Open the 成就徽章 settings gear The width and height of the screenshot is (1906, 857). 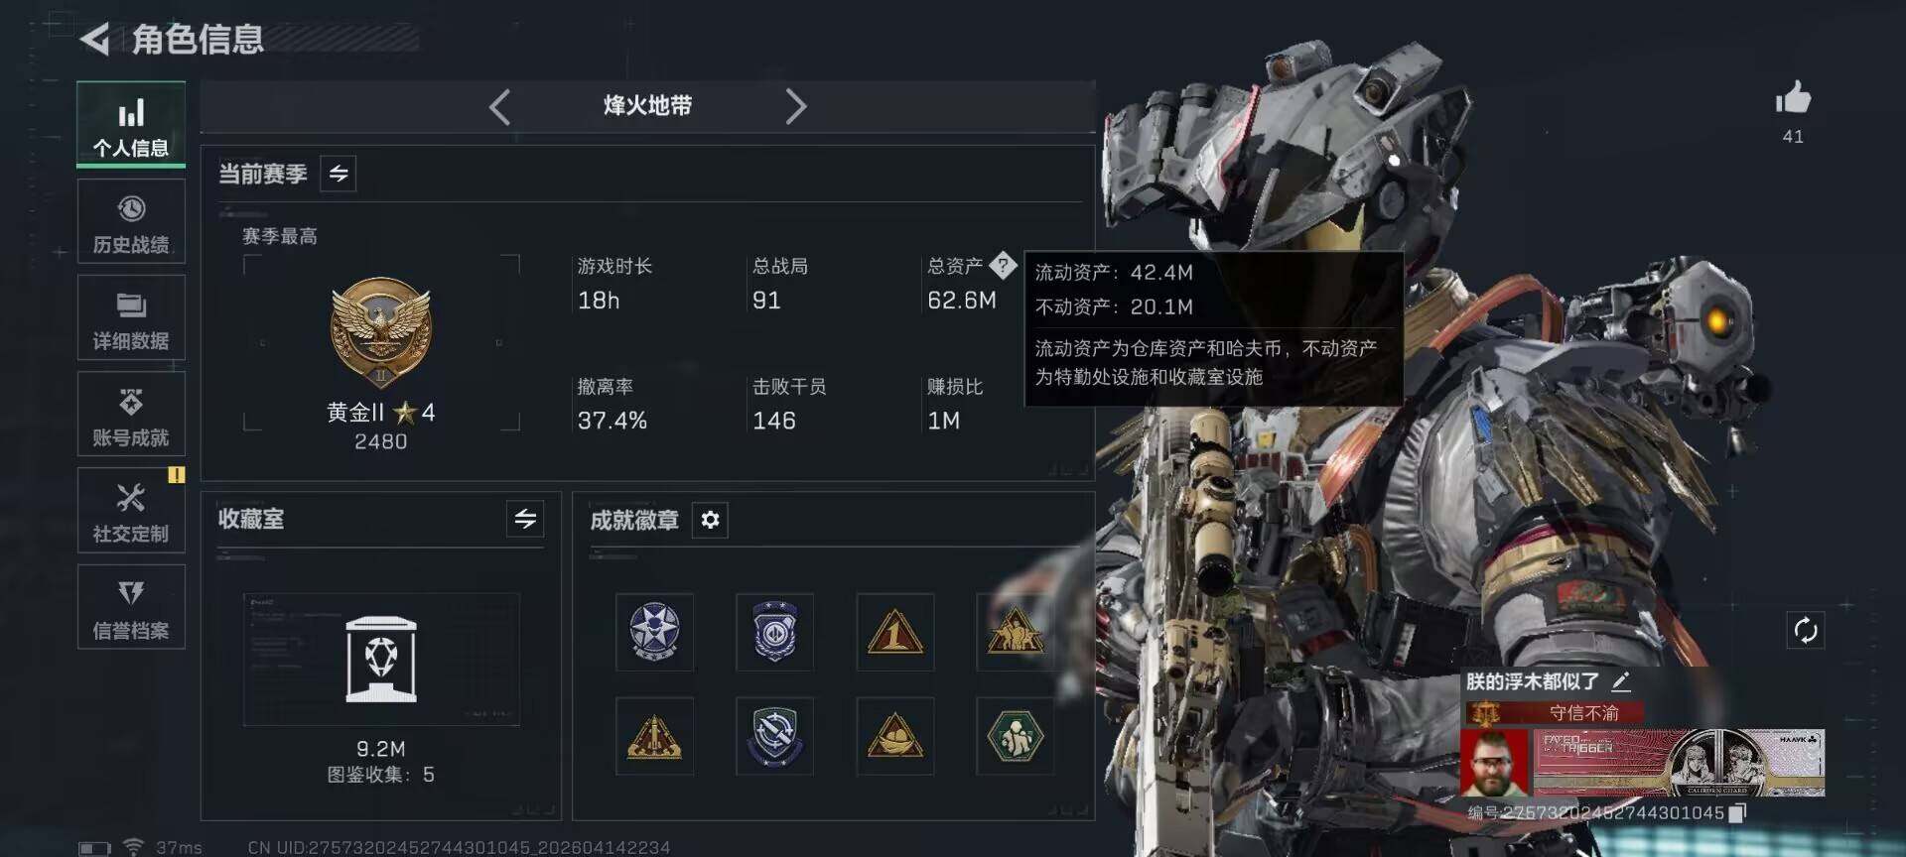[710, 520]
